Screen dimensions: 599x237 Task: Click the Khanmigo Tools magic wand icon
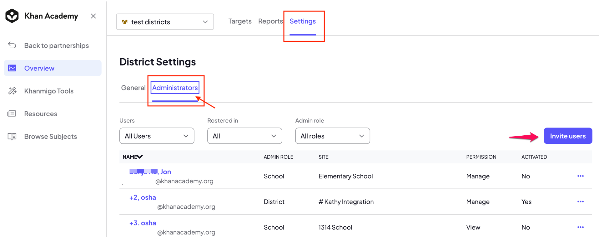point(12,91)
